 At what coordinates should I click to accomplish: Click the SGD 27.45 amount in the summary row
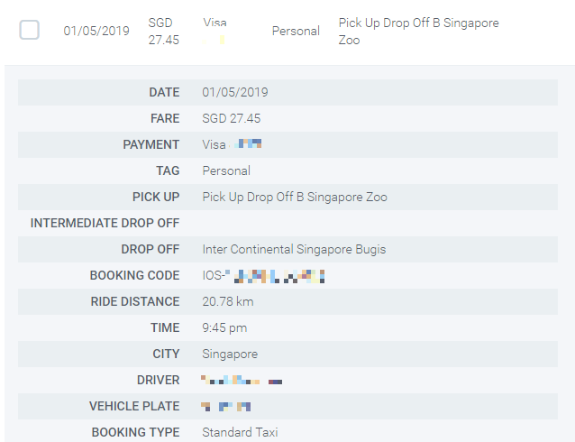click(161, 31)
